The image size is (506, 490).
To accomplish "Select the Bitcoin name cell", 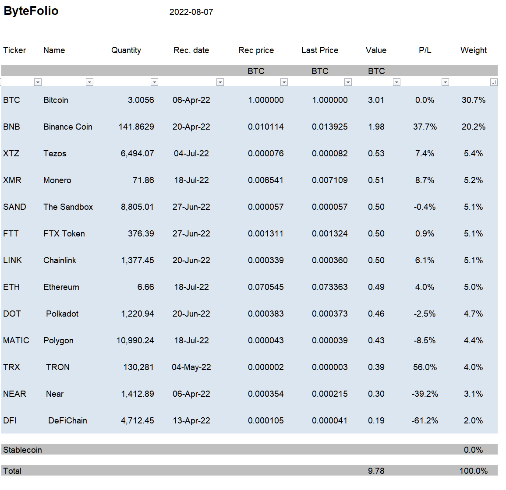I will click(x=56, y=100).
